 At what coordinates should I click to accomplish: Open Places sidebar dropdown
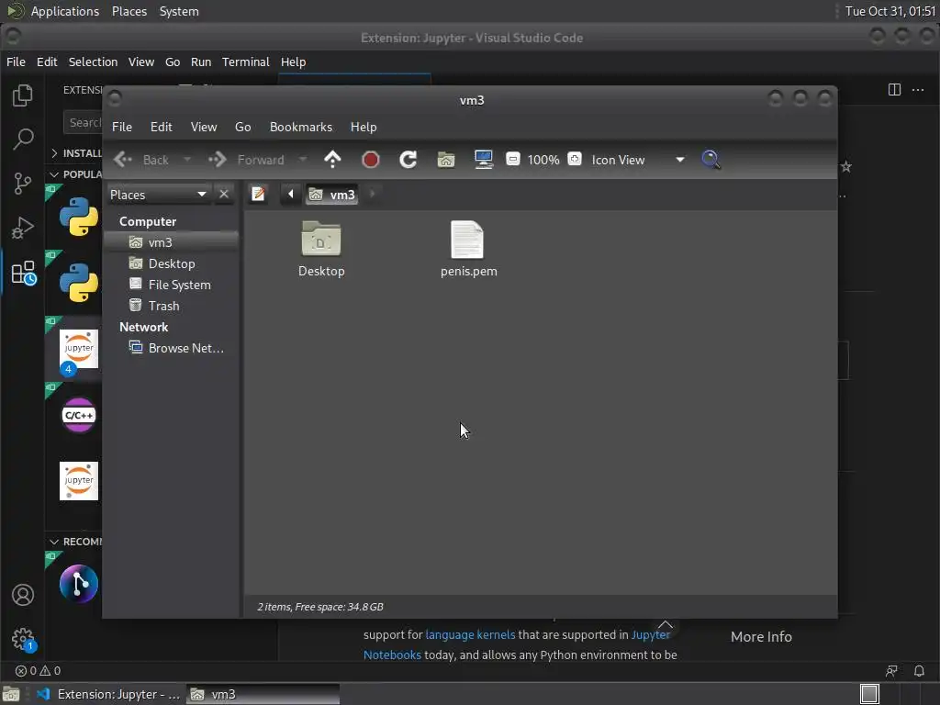[158, 195]
